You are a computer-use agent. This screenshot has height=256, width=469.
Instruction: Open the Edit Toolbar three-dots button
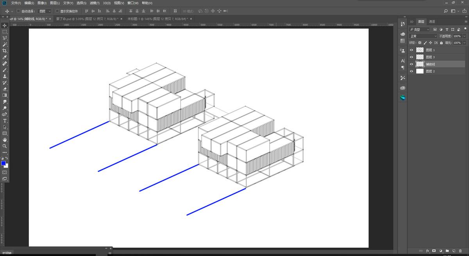[x=5, y=152]
